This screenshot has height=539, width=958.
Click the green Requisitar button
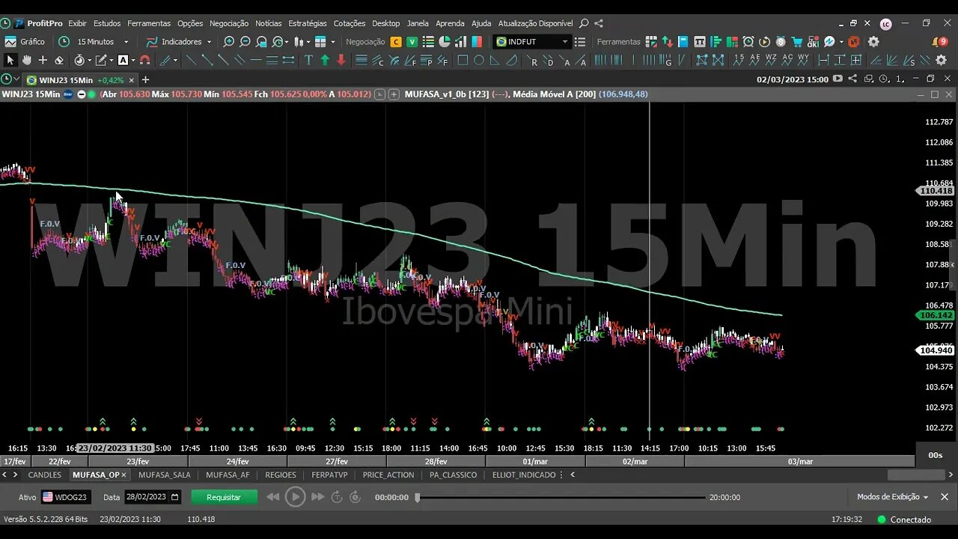pyautogui.click(x=224, y=497)
